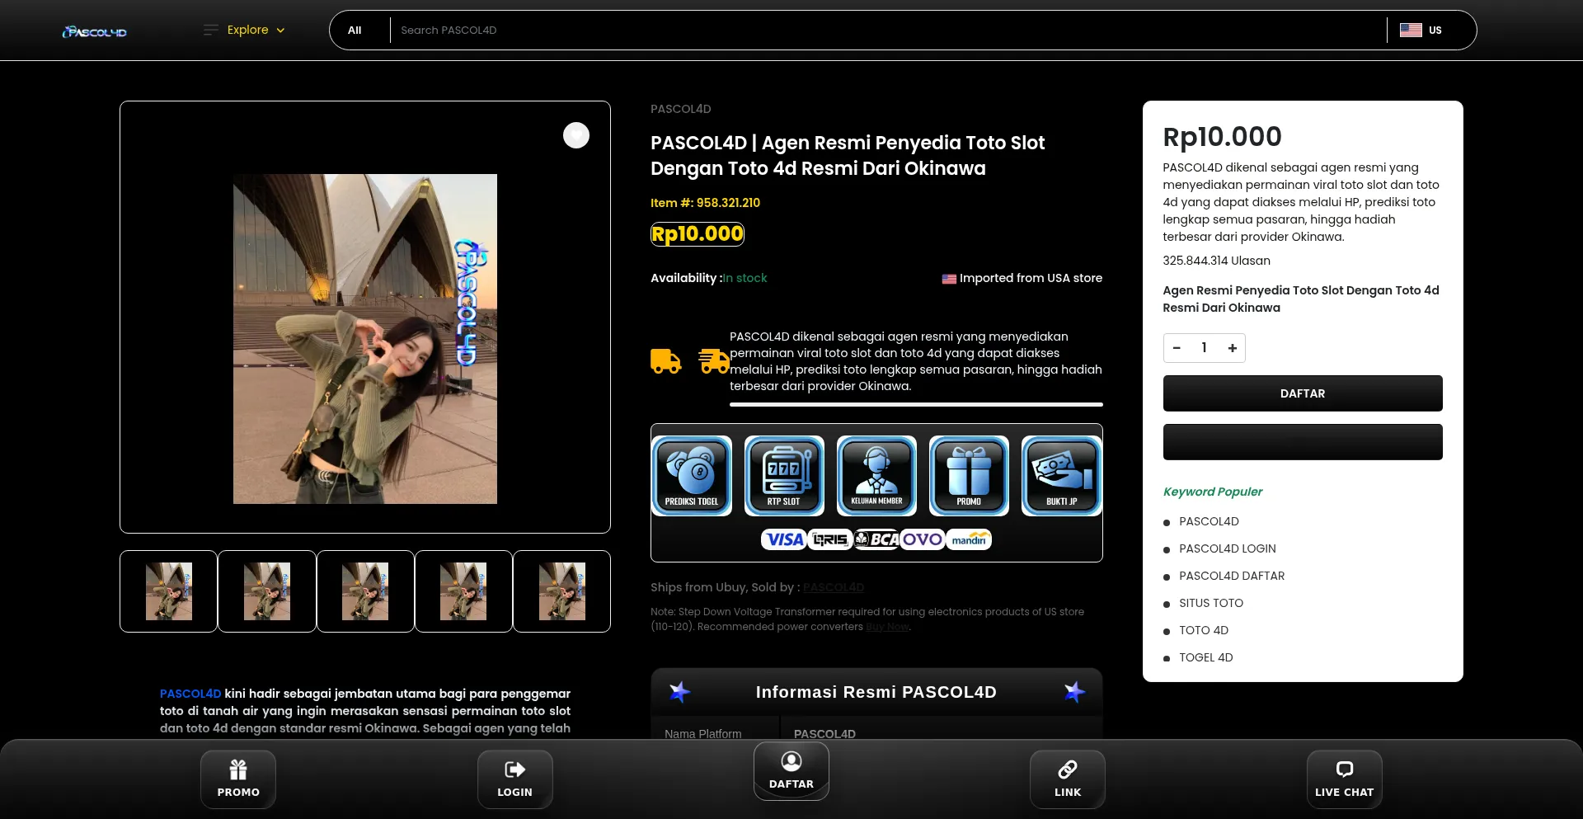Select the fifth product thumbnail
This screenshot has height=819, width=1583.
(x=561, y=591)
